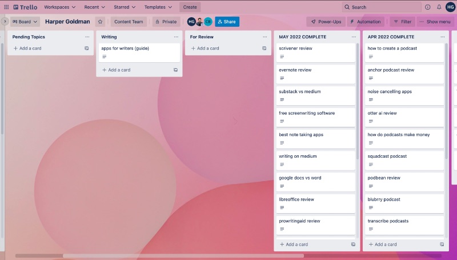
Task: Create card from template in For Review
Action: tap(264, 49)
